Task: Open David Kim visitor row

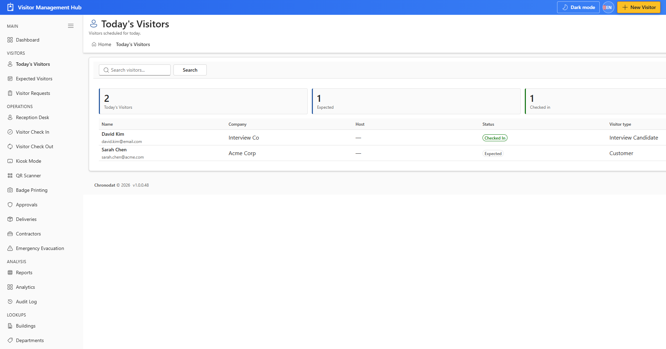Action: [x=382, y=137]
